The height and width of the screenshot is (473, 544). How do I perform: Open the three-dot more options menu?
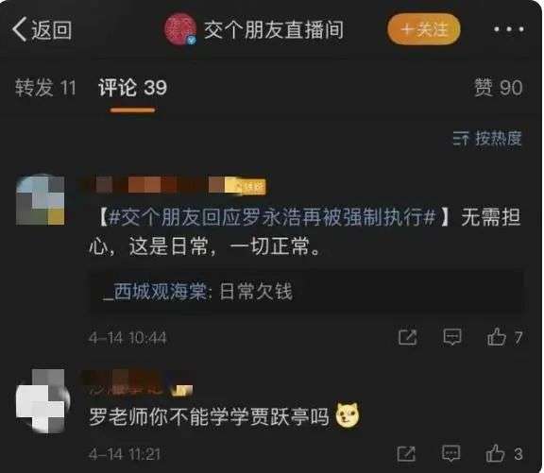click(509, 29)
